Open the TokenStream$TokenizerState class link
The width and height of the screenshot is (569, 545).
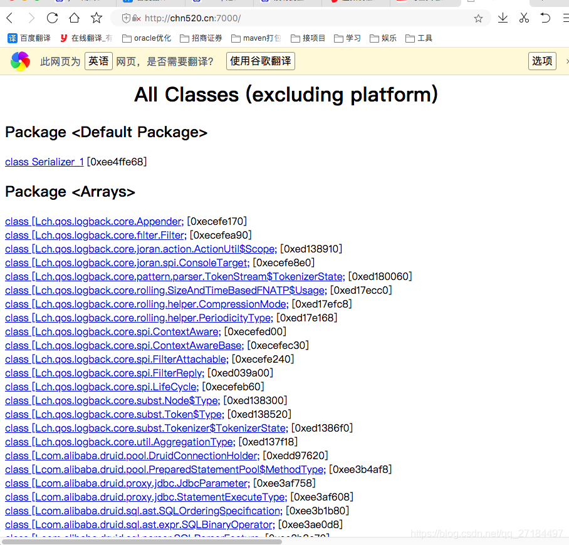click(175, 276)
